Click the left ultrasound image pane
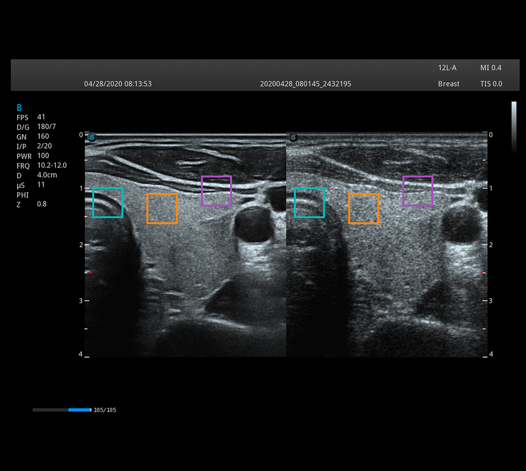This screenshot has width=526, height=471. (x=185, y=244)
